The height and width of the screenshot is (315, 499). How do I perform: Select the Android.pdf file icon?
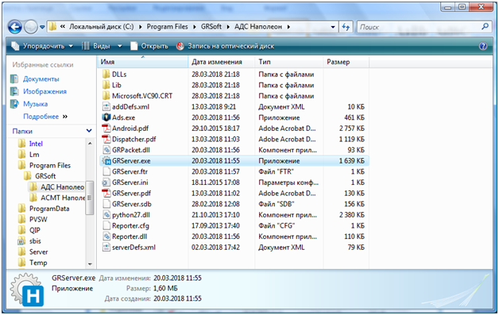pyautogui.click(x=106, y=129)
